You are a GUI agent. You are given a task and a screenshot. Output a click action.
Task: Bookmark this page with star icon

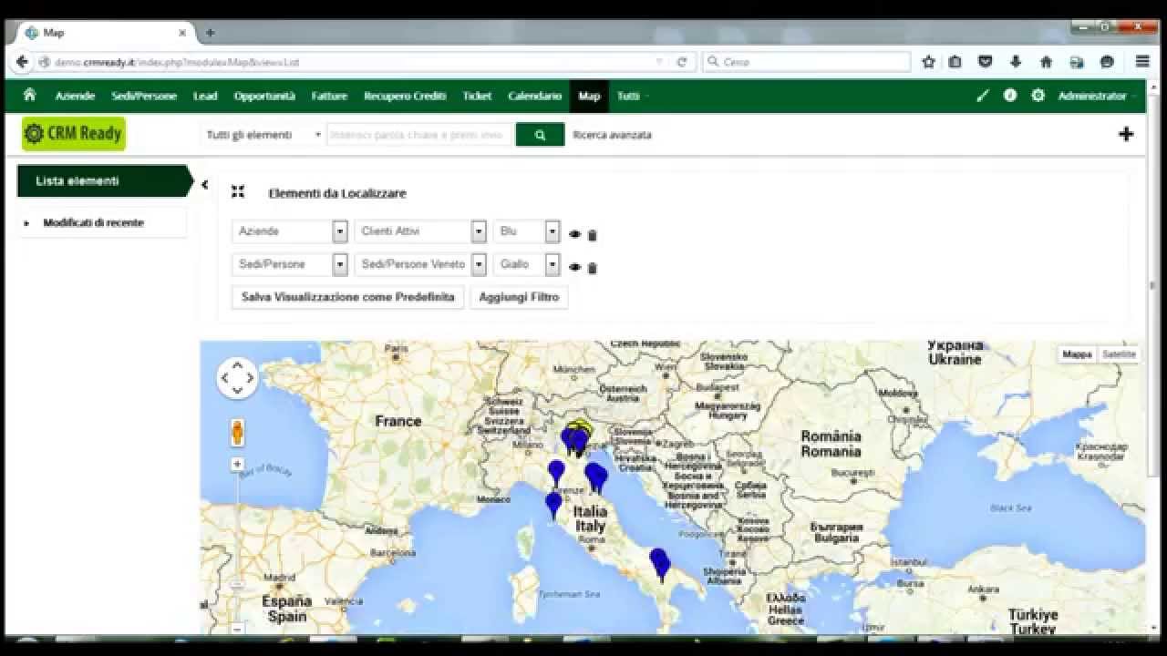pos(928,62)
